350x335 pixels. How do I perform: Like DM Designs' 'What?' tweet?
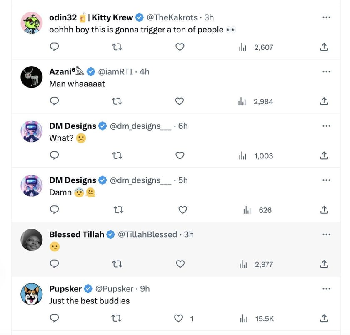180,156
